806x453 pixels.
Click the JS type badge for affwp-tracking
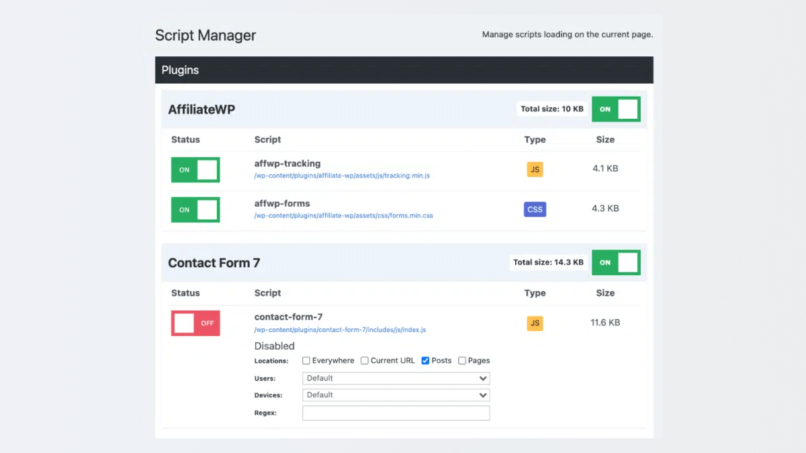coord(535,170)
